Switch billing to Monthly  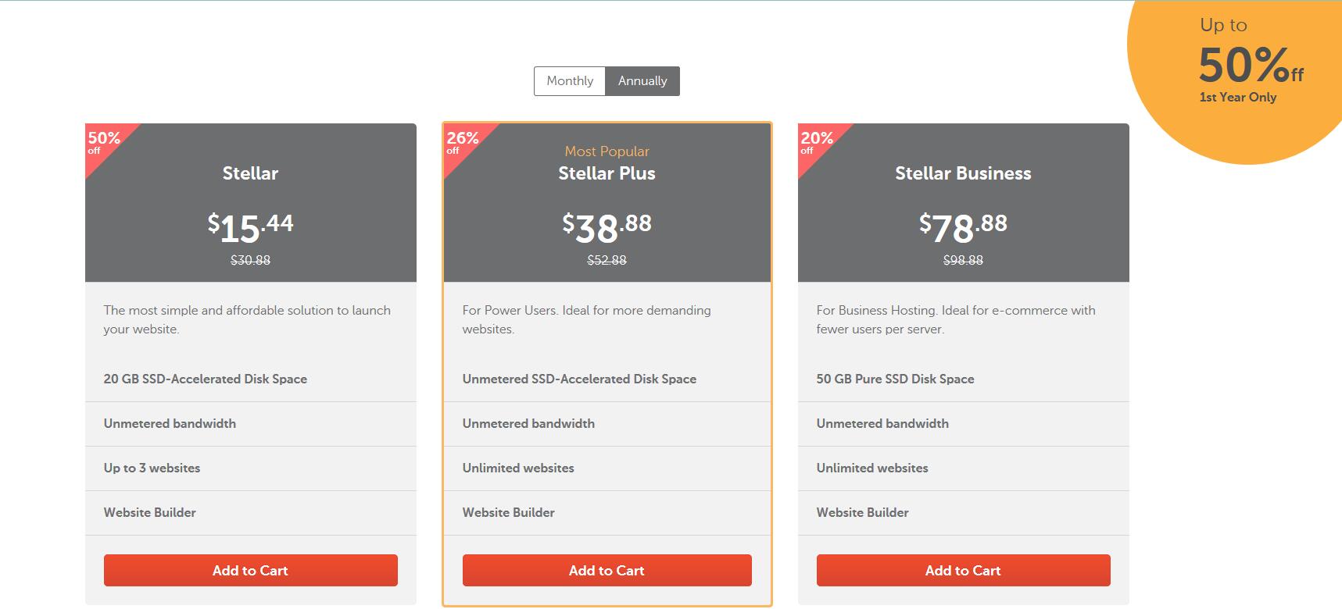[570, 81]
